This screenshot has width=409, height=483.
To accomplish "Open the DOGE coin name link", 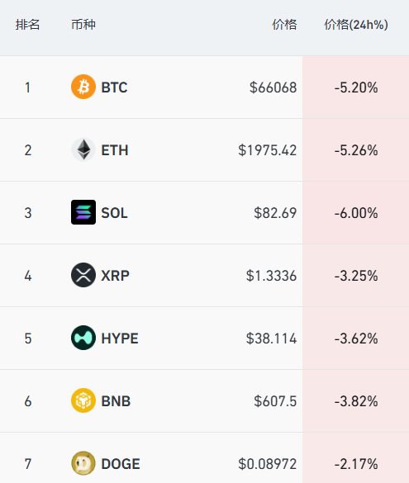I will (x=121, y=464).
